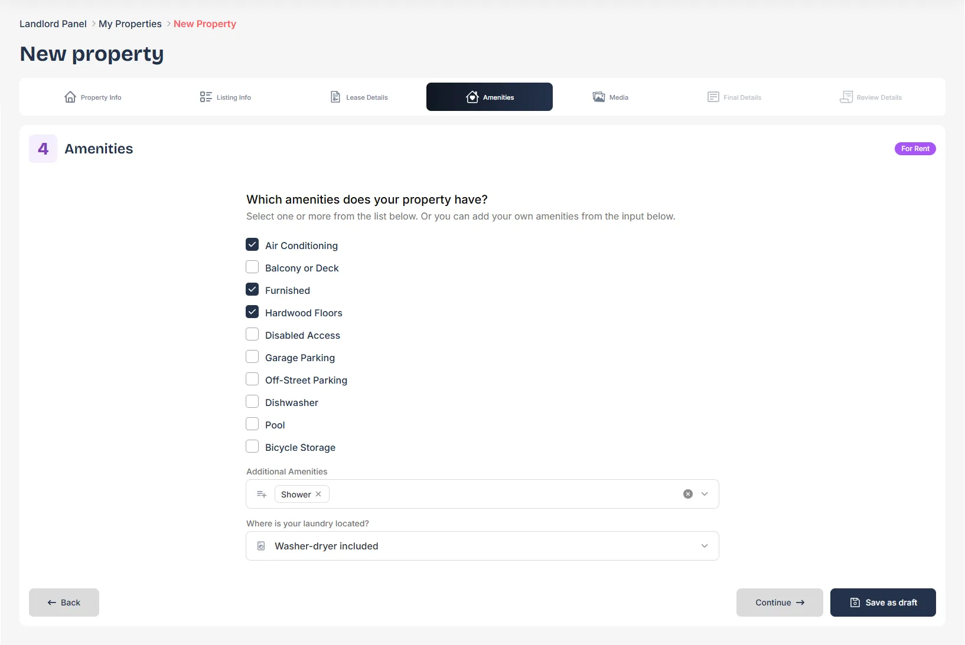Remove the Shower tag with its x icon
The width and height of the screenshot is (965, 645).
pos(318,494)
